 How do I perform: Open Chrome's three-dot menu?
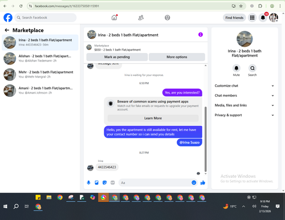(280, 6)
